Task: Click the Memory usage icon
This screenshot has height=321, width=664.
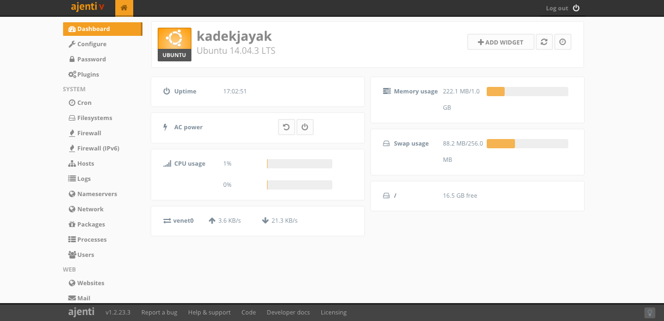Action: pyautogui.click(x=387, y=91)
